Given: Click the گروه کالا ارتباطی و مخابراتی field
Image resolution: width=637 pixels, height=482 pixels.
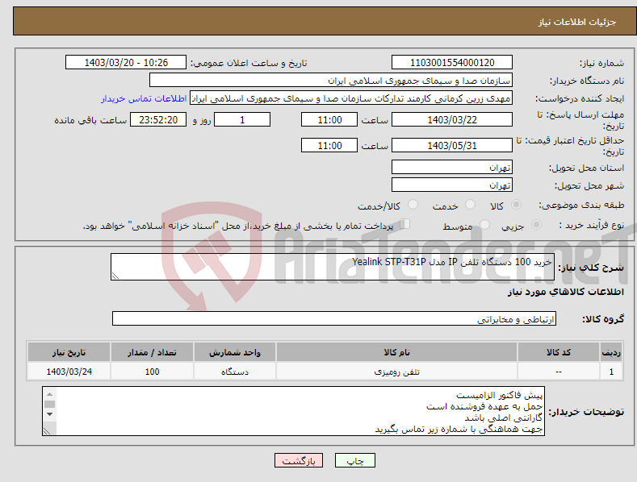Looking at the screenshot, I should (334, 319).
